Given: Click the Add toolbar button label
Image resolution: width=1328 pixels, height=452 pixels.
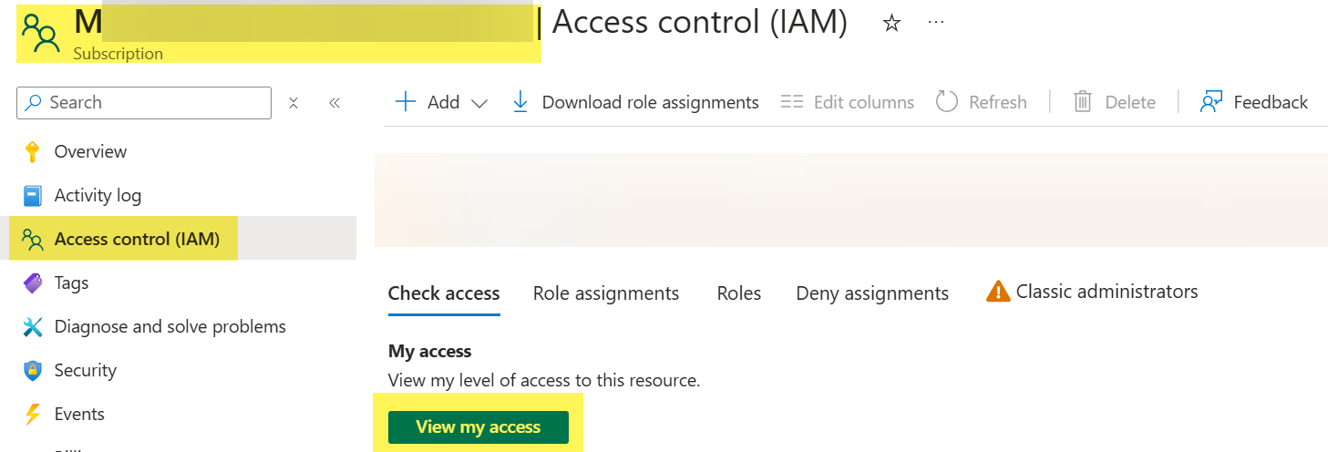Looking at the screenshot, I should click(x=444, y=102).
